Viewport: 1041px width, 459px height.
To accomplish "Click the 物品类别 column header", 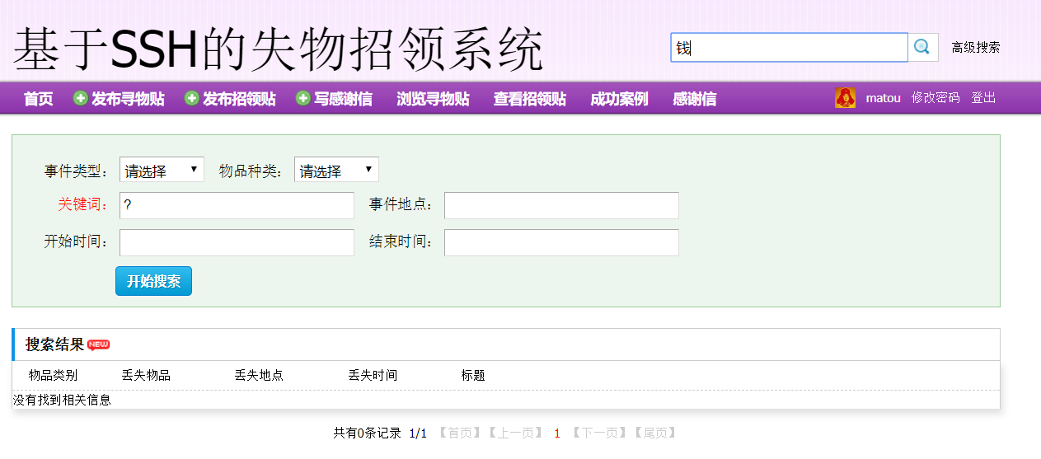I will point(53,376).
